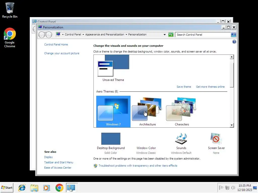Viewport: 258px width, 193px height.
Task: Launch Internet Explorer from taskbar
Action: click(x=22, y=188)
